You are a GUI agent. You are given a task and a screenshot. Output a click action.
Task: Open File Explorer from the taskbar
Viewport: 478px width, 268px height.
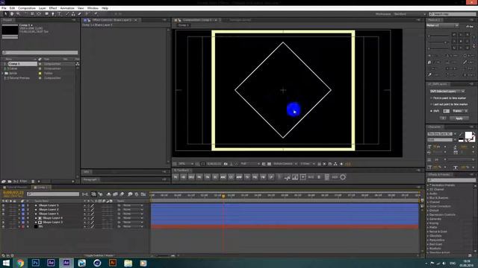[128, 263]
